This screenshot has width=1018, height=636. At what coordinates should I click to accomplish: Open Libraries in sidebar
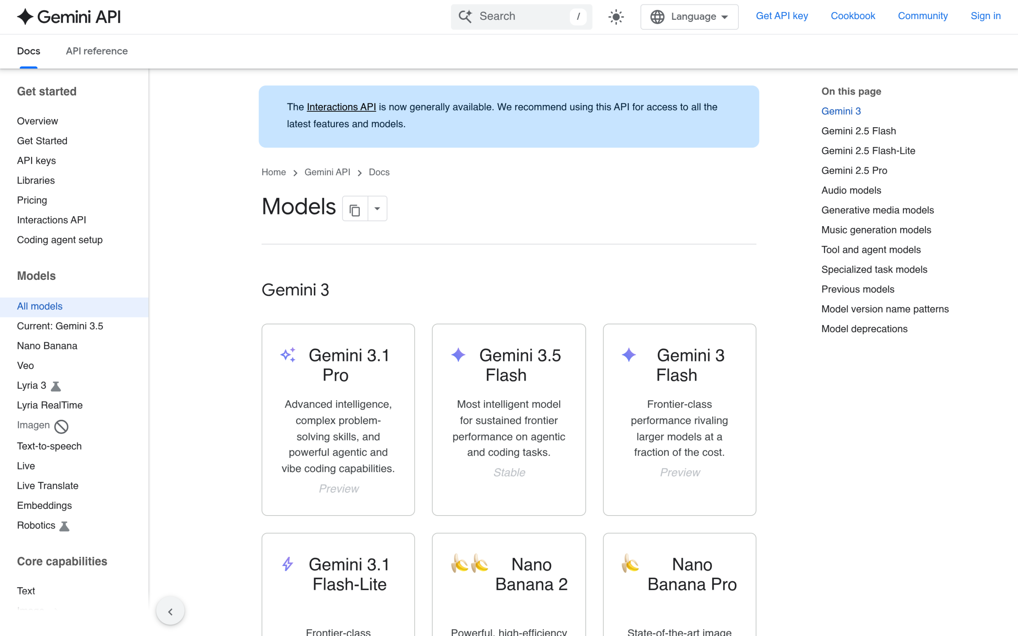click(x=36, y=180)
